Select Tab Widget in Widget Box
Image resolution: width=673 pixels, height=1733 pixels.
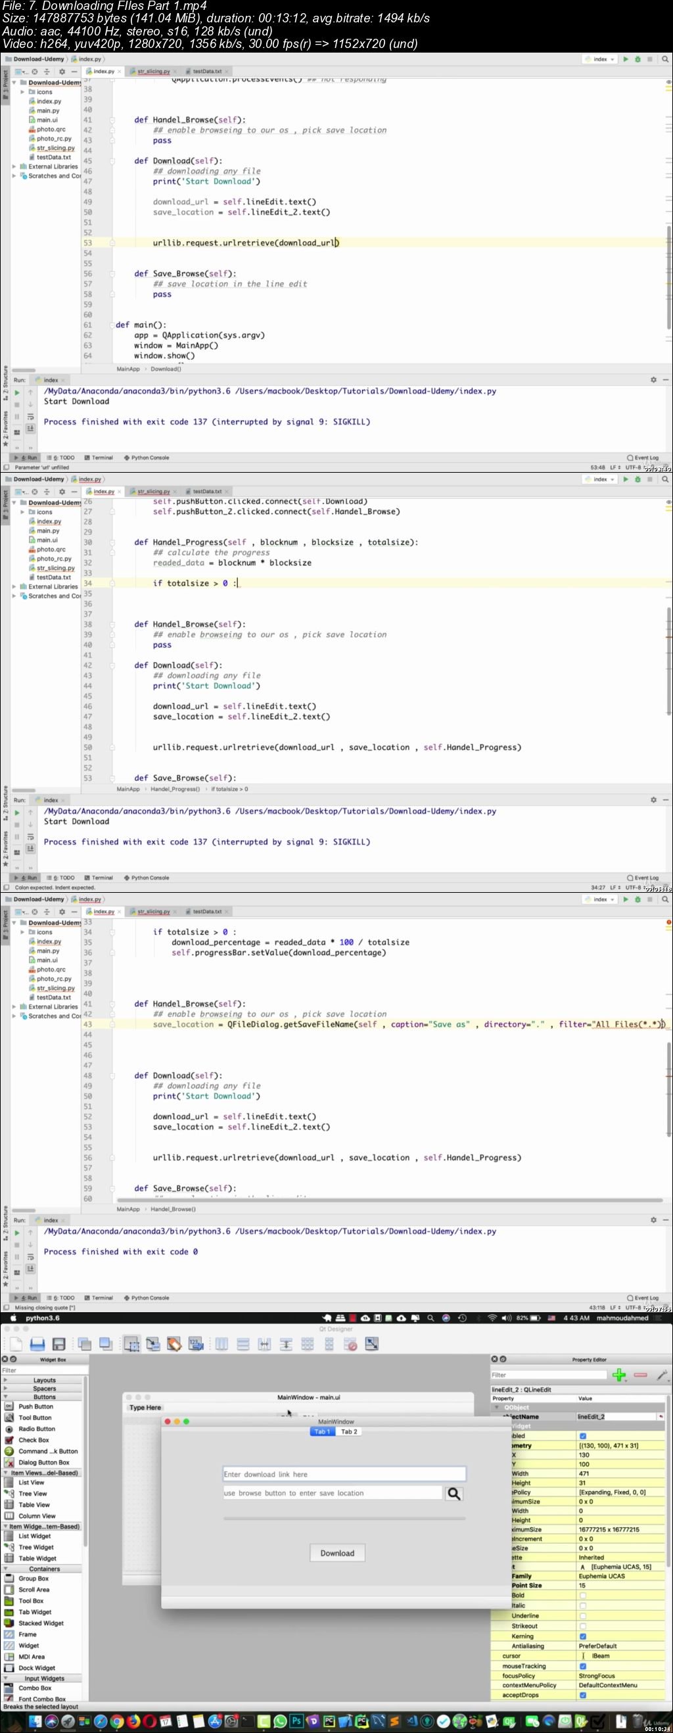34,1612
